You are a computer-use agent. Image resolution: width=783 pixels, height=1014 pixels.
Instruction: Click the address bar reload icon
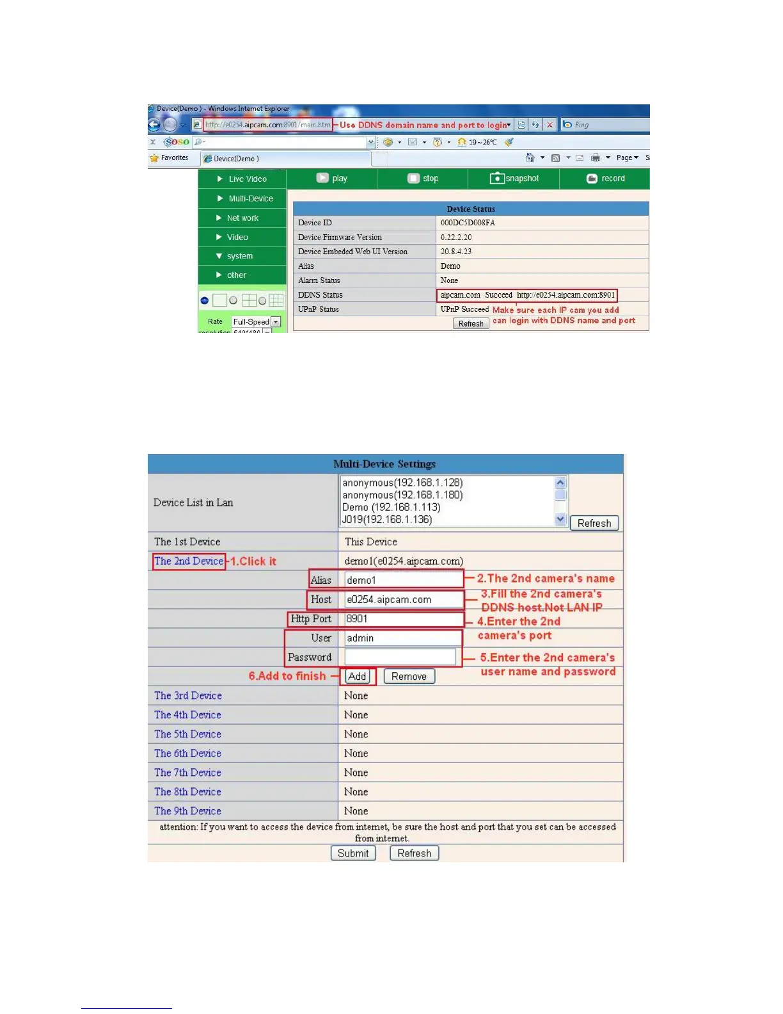[535, 125]
